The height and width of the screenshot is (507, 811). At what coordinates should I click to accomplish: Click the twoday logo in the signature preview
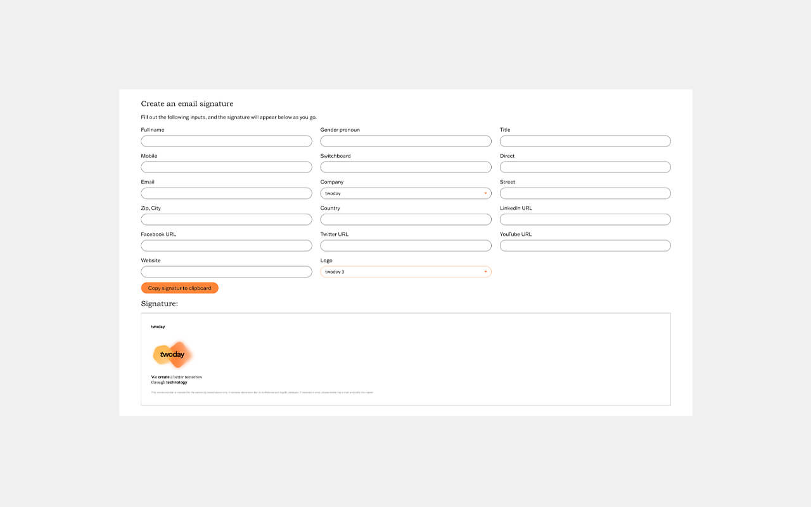[x=172, y=354]
